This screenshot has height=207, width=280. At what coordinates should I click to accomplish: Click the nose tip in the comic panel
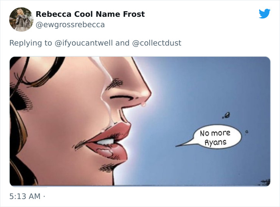144,94
